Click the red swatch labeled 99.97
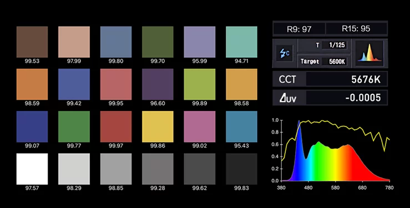The width and height of the screenshot is (410, 208). point(116,126)
